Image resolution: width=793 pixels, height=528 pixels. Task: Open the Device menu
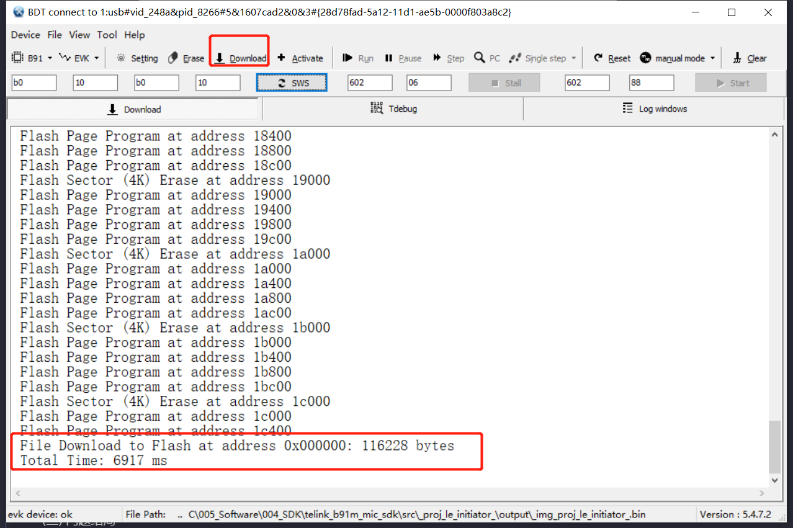point(25,35)
